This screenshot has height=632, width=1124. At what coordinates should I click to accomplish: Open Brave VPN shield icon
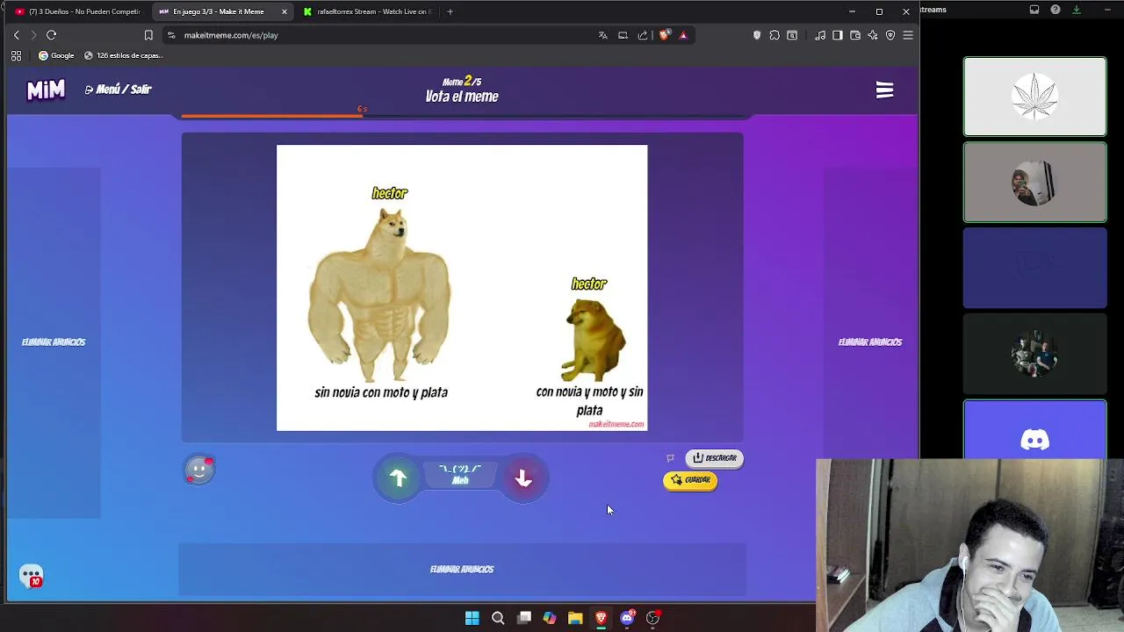coord(890,35)
